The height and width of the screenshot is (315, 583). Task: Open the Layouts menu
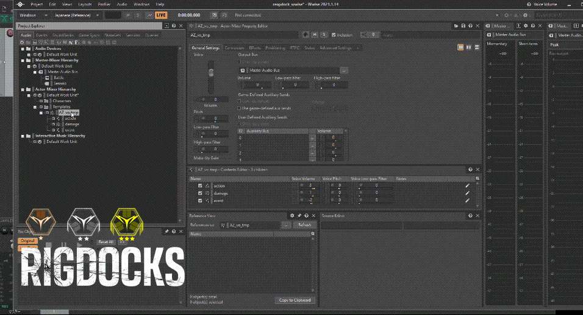[85, 4]
